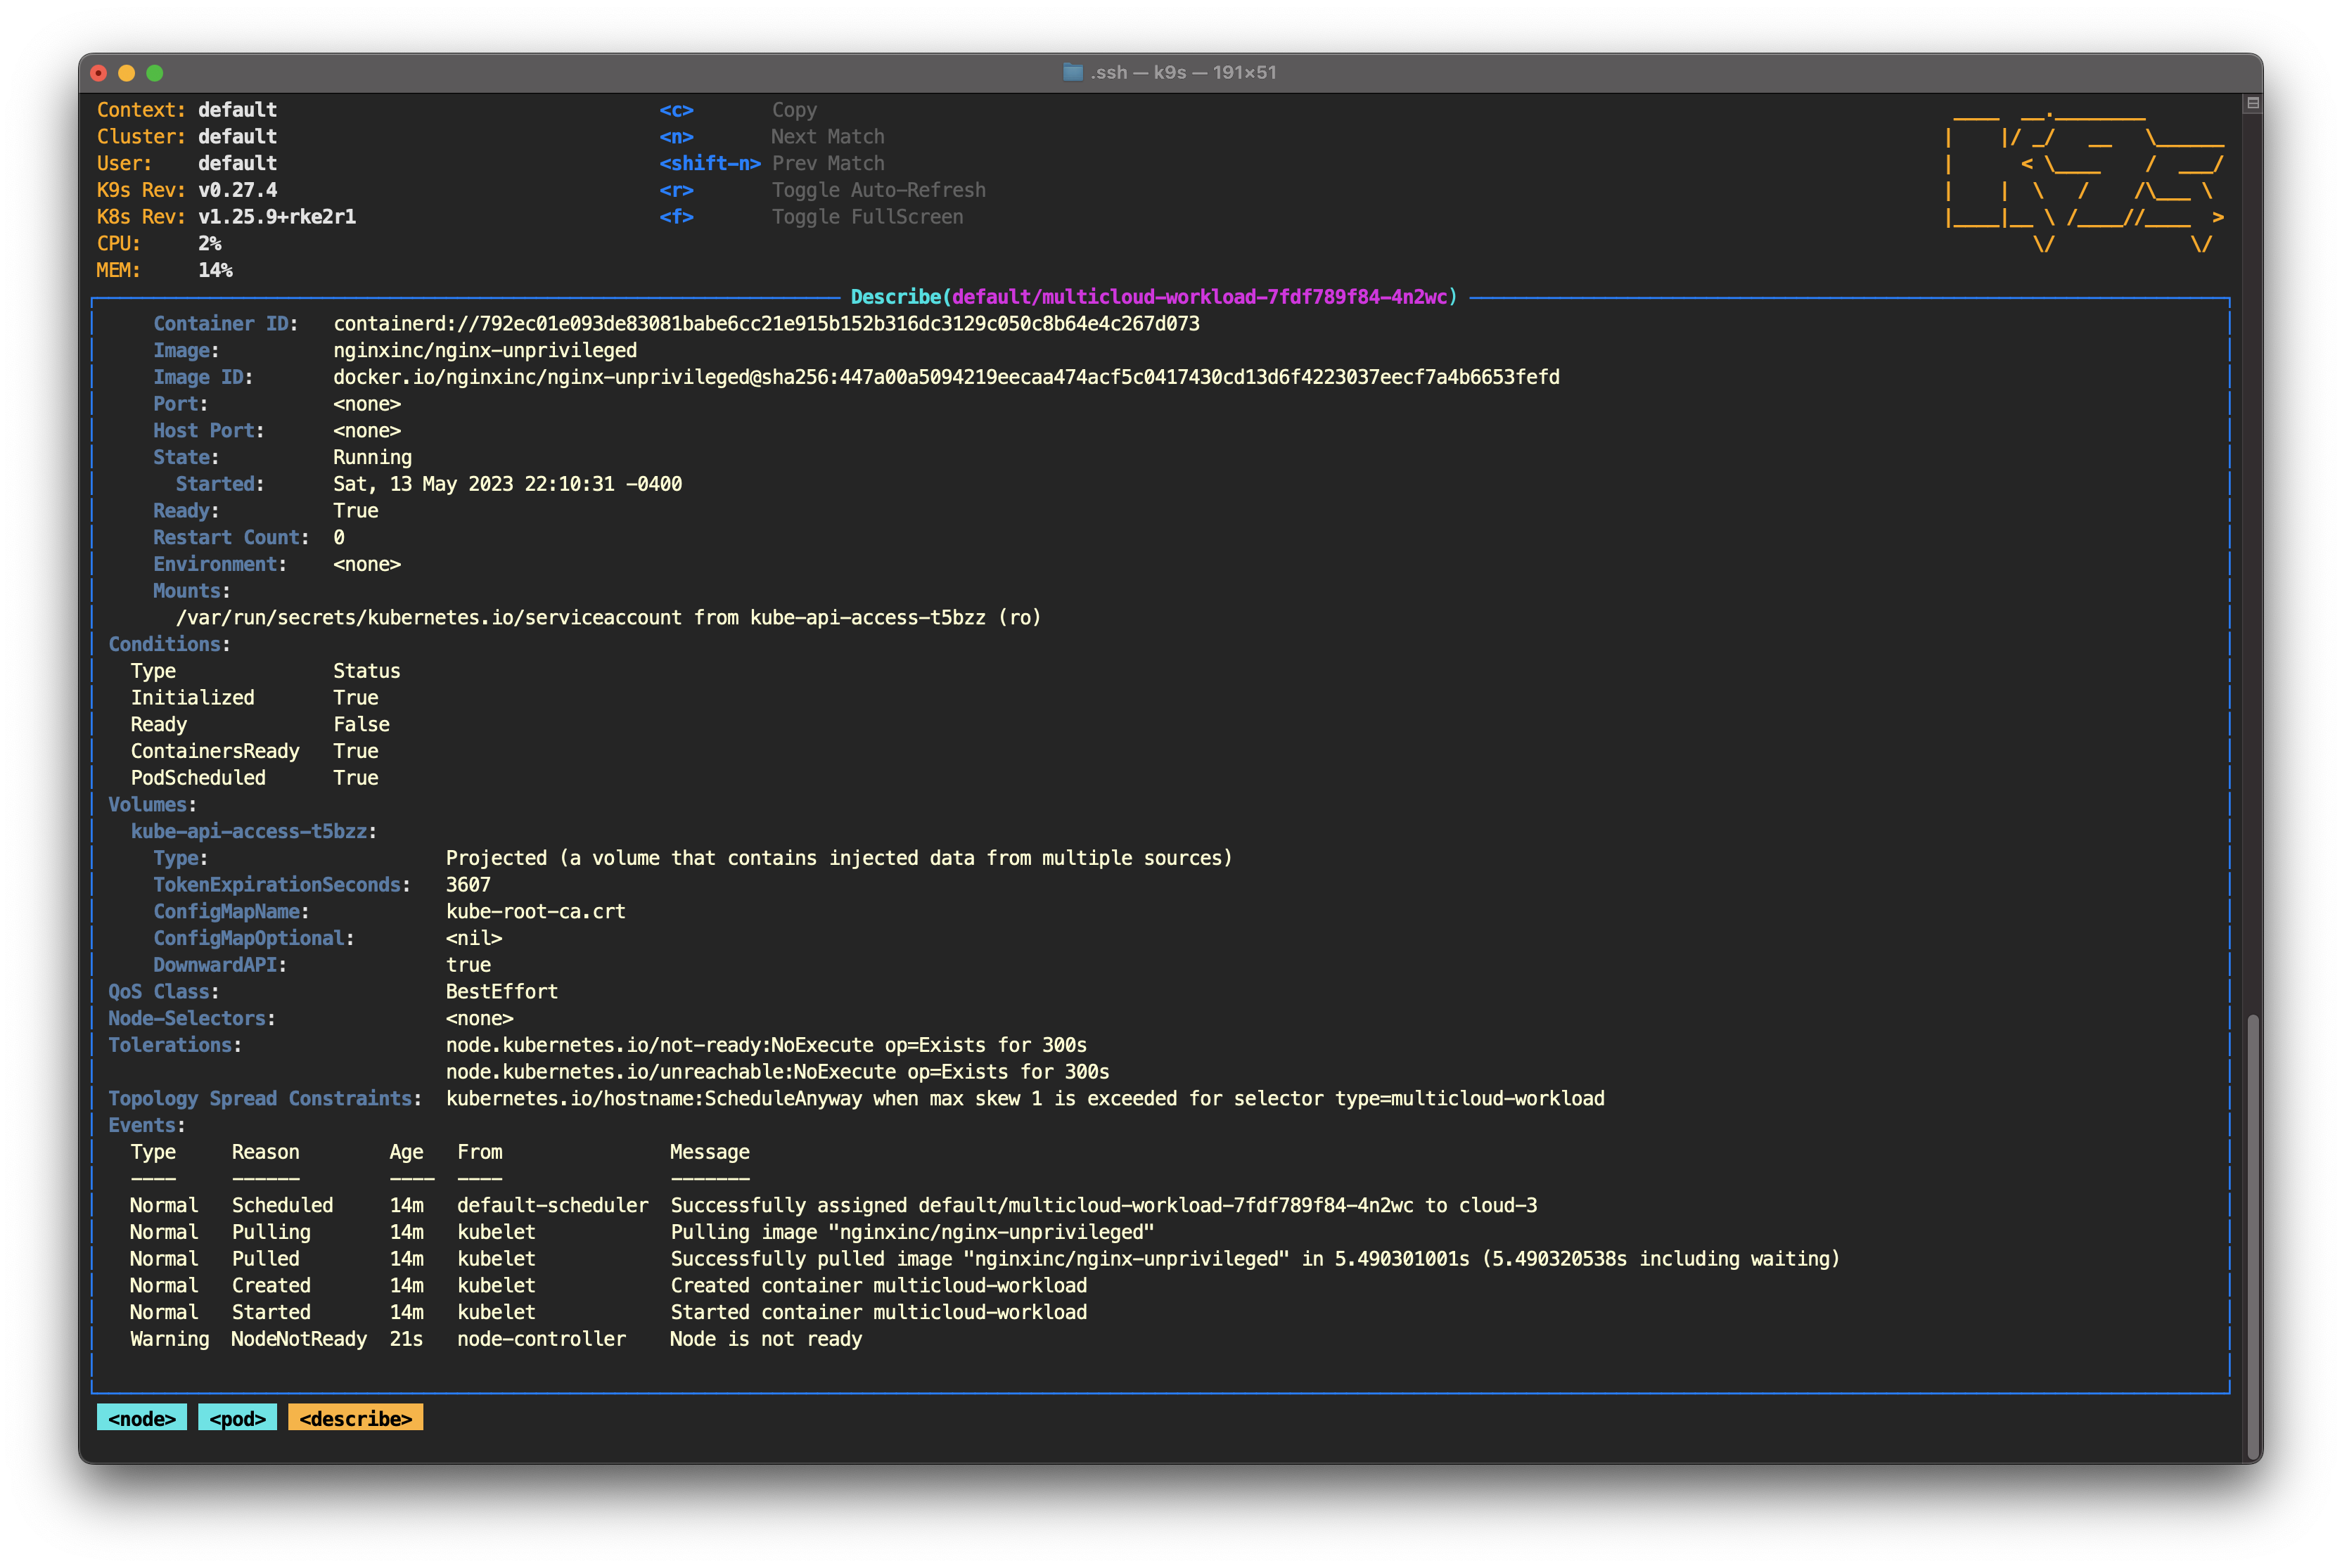Click the Describe pod title text

[1154, 297]
